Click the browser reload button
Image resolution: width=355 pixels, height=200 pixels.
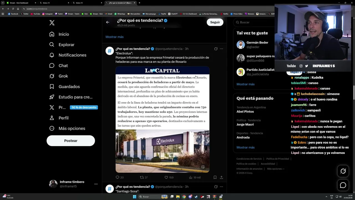click(x=13, y=9)
